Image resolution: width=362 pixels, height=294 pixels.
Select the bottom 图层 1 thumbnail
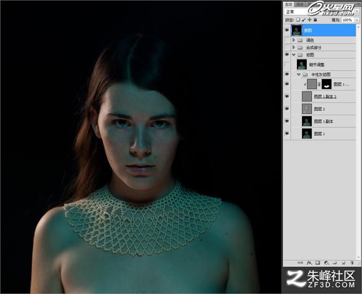[307, 133]
